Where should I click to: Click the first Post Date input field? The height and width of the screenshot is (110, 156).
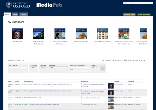tap(80, 67)
